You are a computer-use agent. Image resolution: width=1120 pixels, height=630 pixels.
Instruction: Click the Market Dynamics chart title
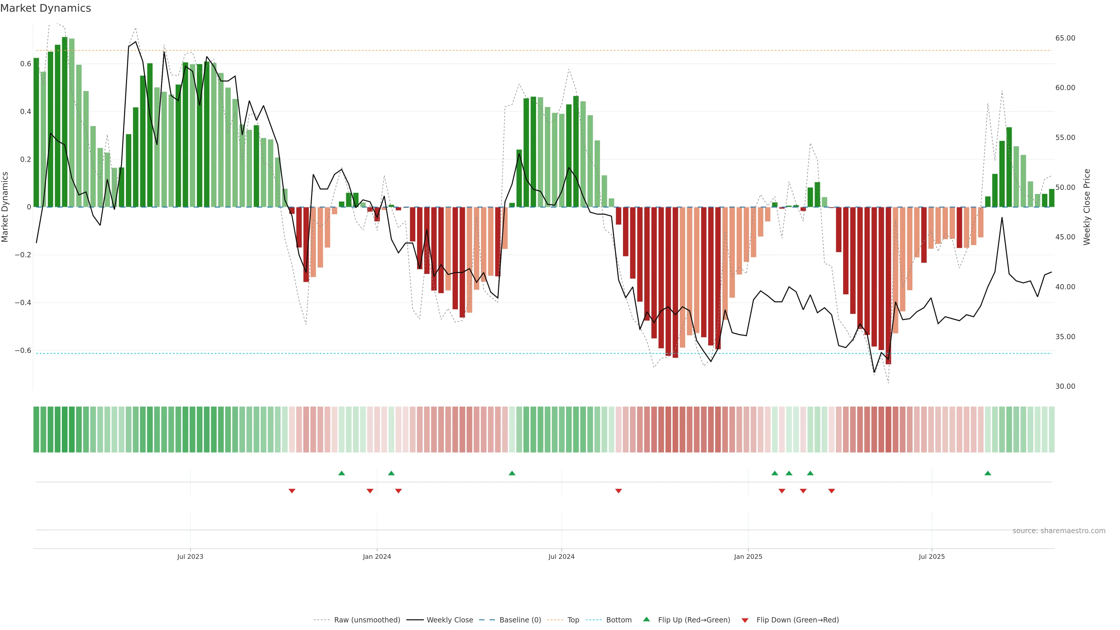point(46,8)
